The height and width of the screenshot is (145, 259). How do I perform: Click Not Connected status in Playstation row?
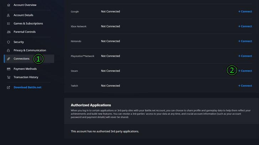(111, 56)
